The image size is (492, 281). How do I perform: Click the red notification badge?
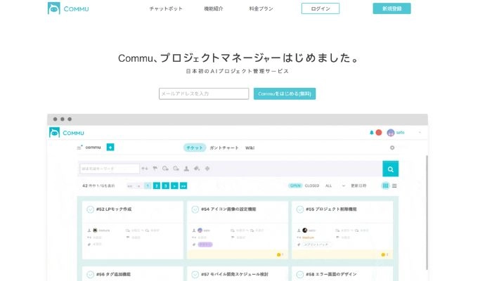click(x=379, y=133)
